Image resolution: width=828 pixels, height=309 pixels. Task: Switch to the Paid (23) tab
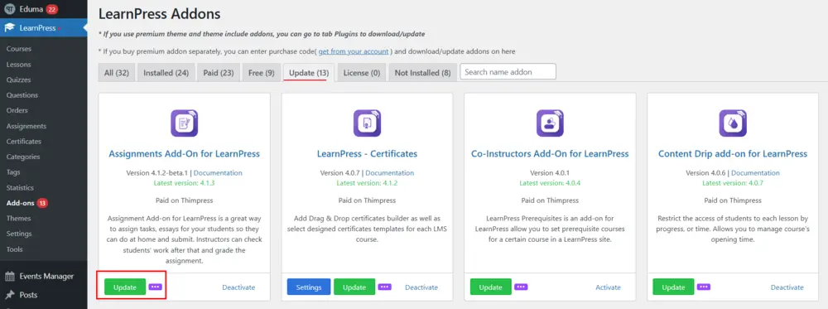[x=219, y=73]
